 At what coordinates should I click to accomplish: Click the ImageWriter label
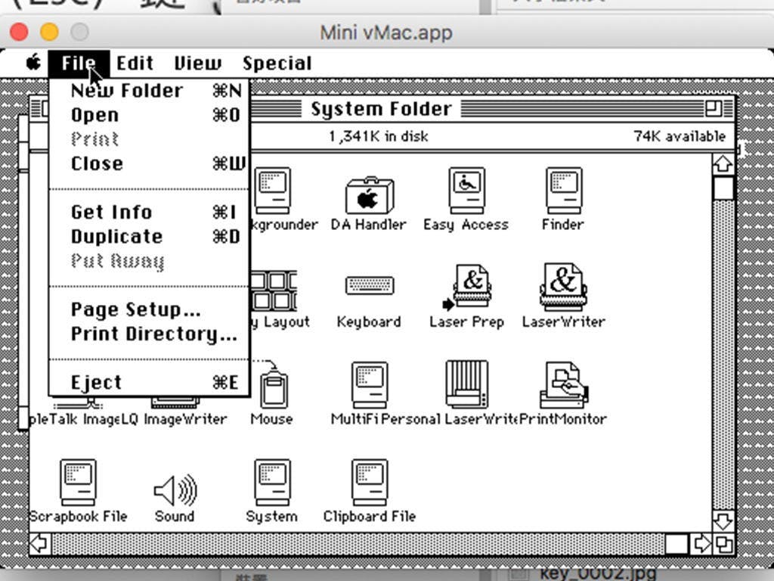pos(185,419)
